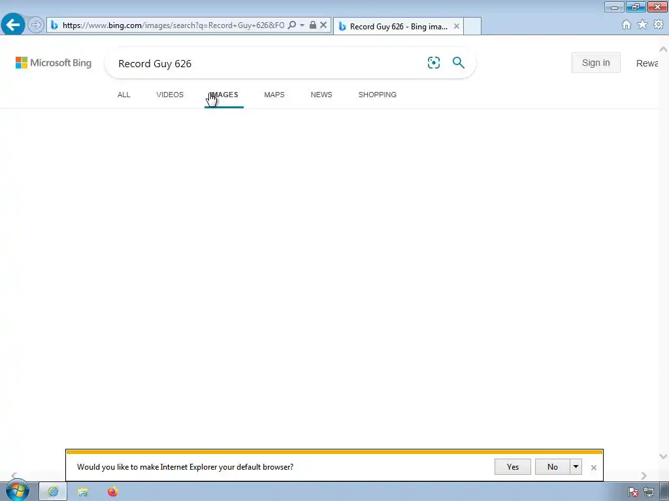This screenshot has height=501, width=669.
Task: Open the Rewards link
Action: pos(647,63)
